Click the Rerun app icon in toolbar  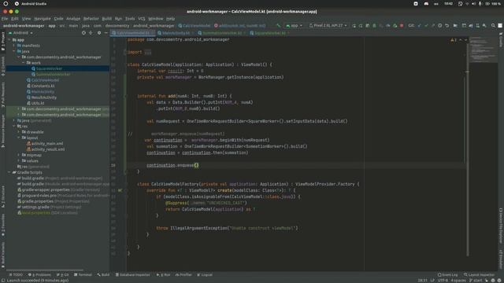point(354,25)
